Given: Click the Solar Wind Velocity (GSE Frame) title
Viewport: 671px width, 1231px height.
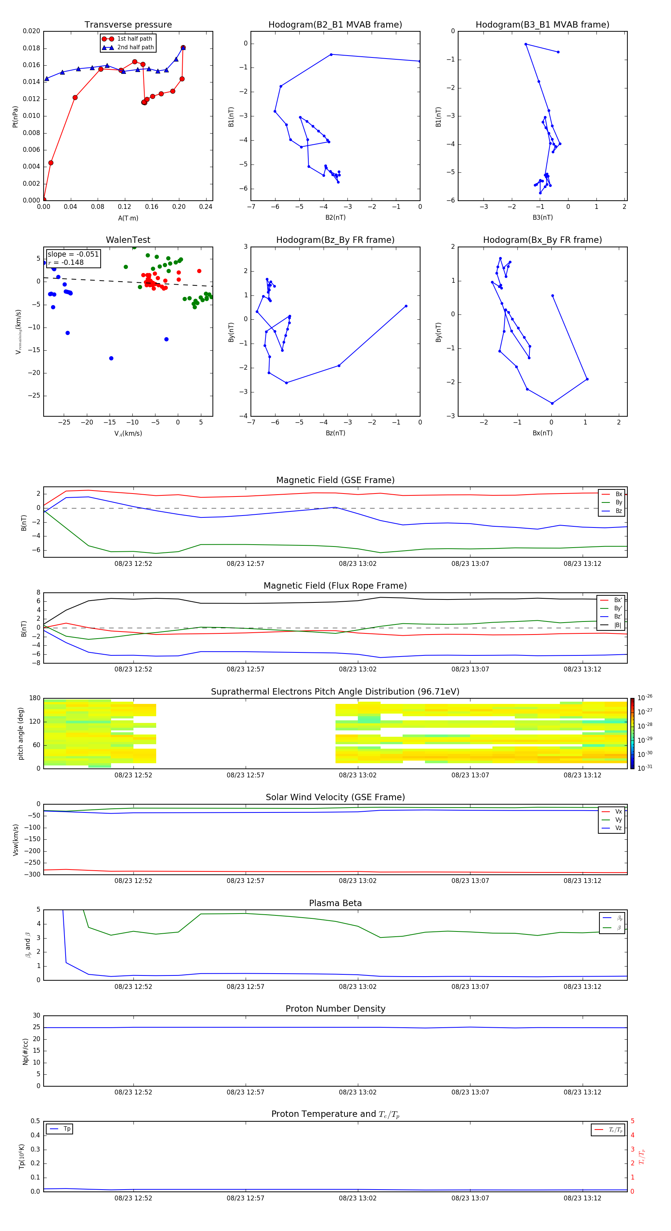Looking at the screenshot, I should 335,798.
